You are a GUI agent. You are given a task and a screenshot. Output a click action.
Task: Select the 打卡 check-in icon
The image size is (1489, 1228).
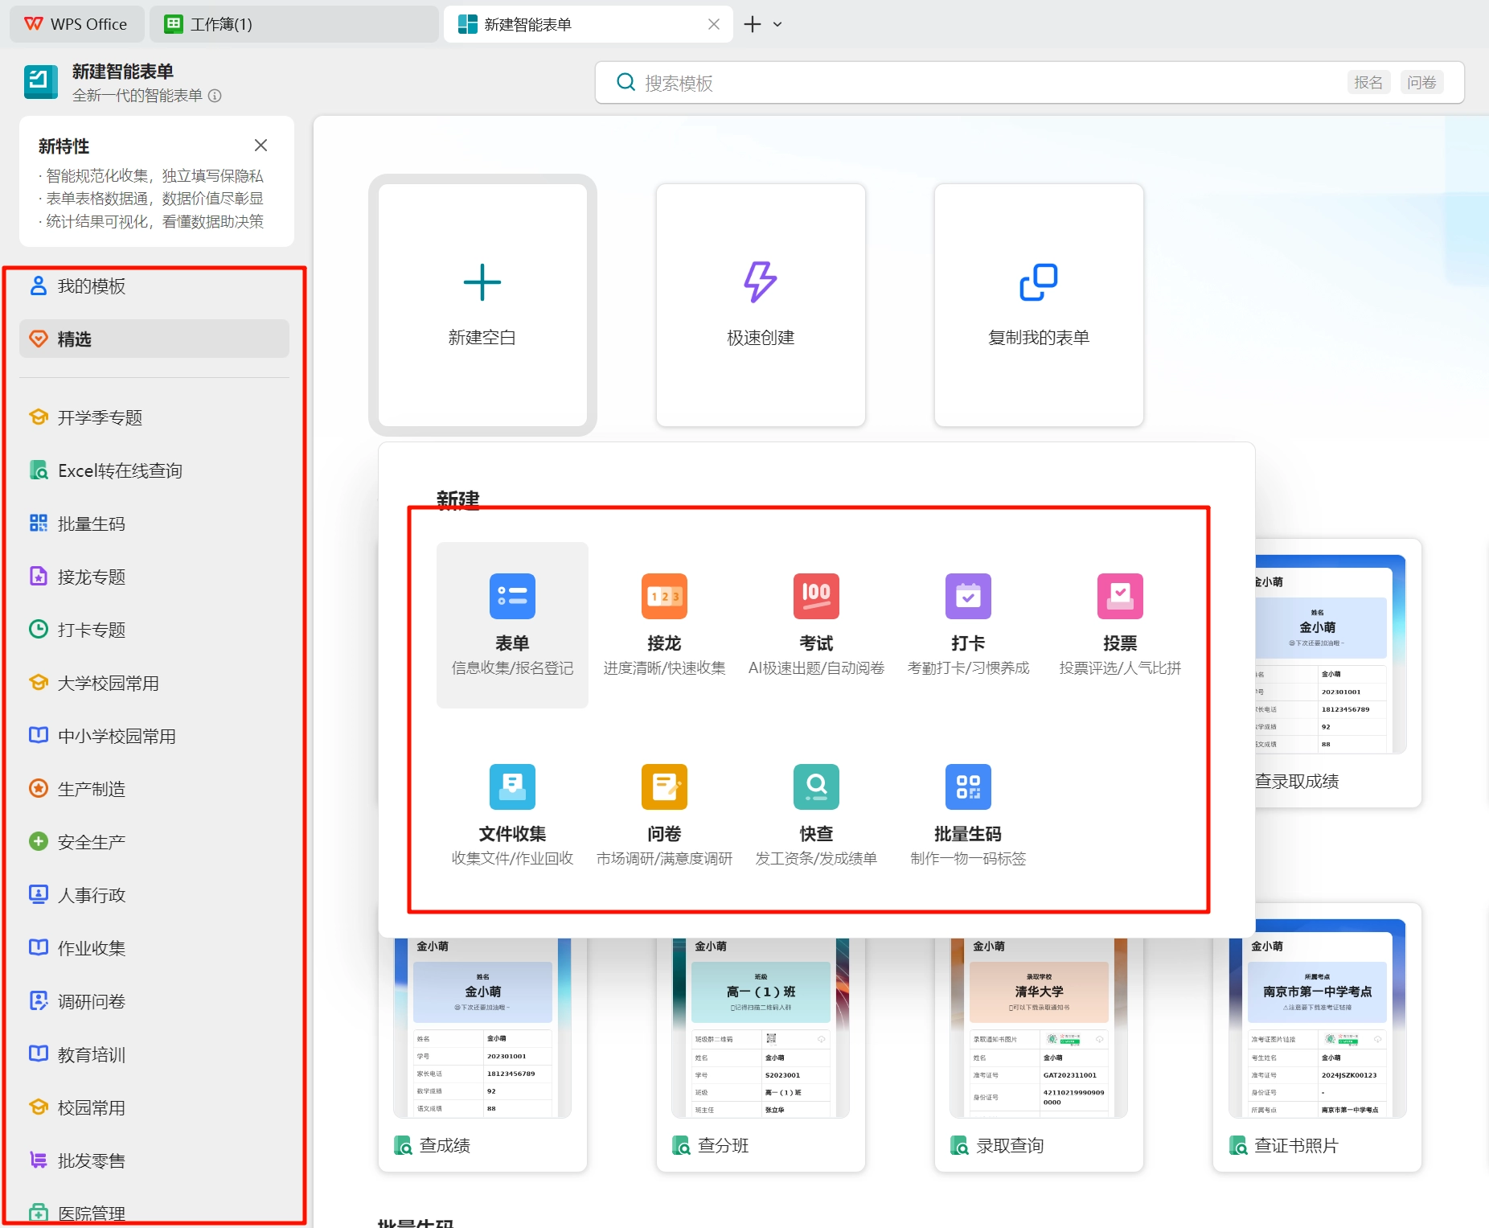click(x=968, y=596)
